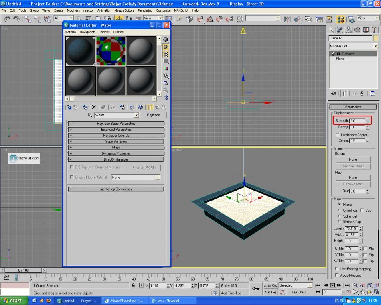Viewport: 381px width, 305px height.
Task: Open the Modifier List dropdown
Action: (375, 46)
